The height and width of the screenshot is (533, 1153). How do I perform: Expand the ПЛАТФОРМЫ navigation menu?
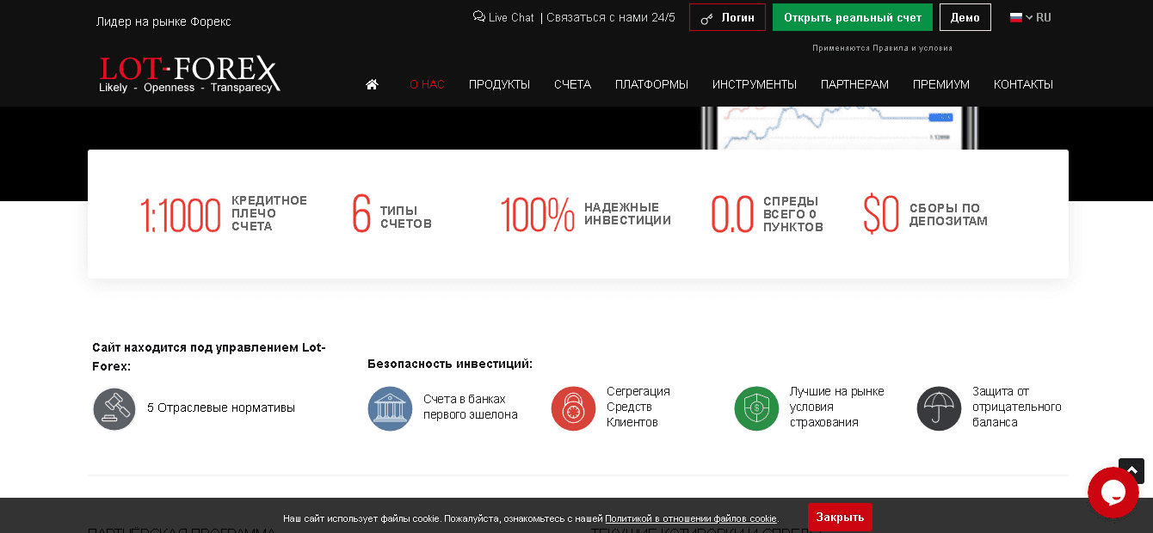pos(651,84)
